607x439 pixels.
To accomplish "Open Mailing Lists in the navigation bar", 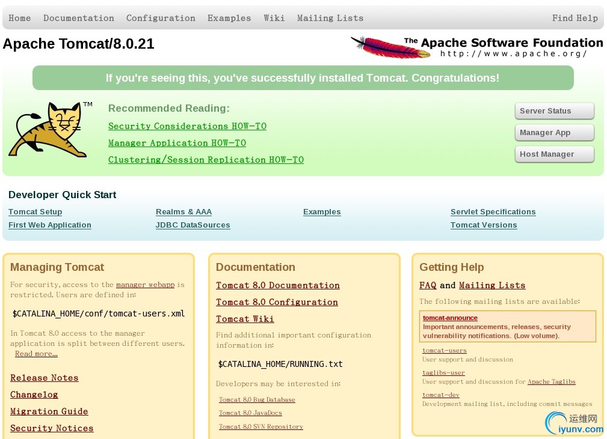I will [330, 18].
